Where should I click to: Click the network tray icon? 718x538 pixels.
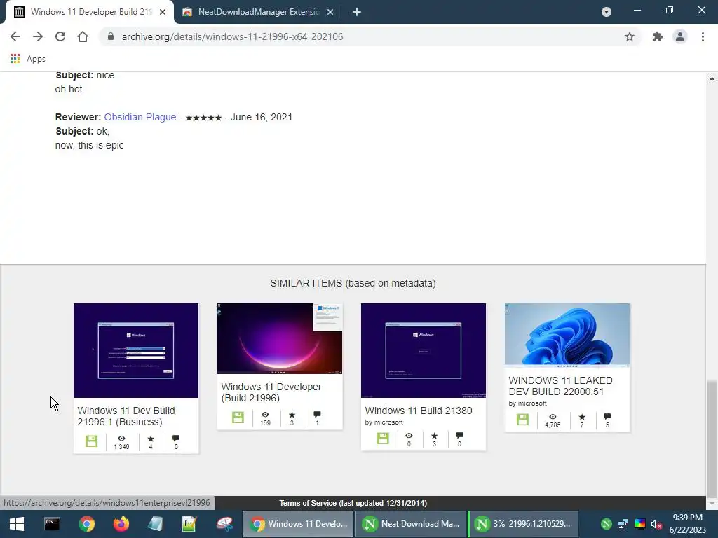623,524
